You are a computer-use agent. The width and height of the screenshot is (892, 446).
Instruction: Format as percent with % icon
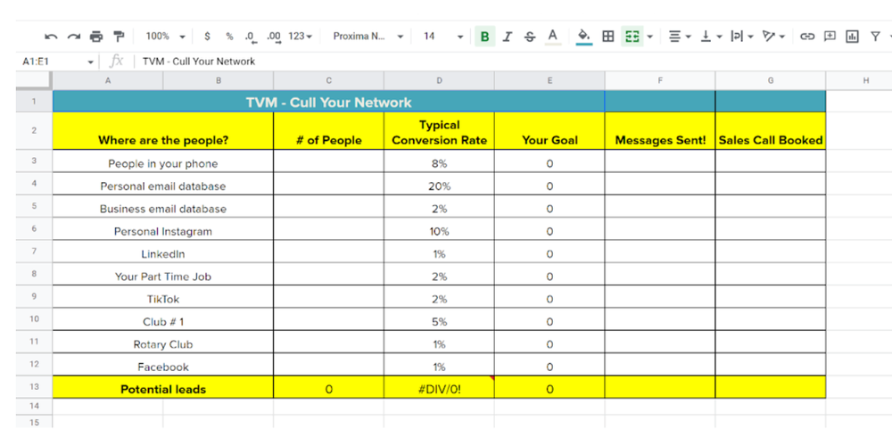229,37
